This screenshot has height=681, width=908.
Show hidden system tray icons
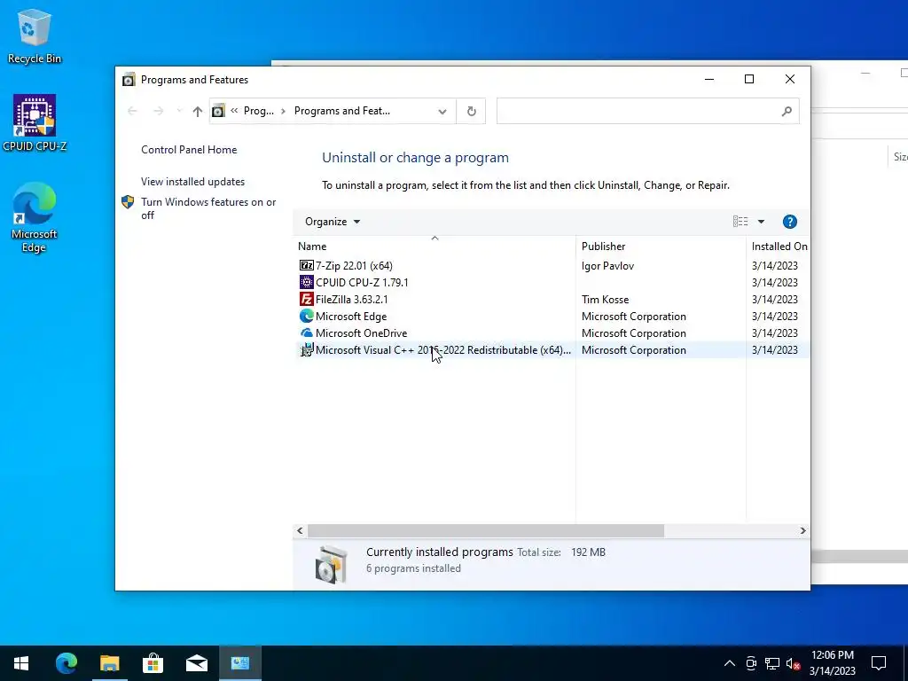[x=730, y=663]
